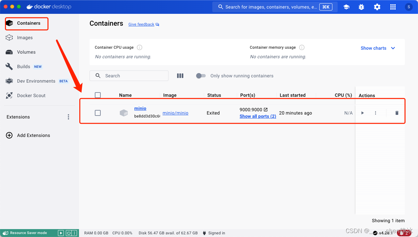Screen dimensions: 418x237
Task: Open engine three-dot menu in status bar
Action: coord(74,233)
